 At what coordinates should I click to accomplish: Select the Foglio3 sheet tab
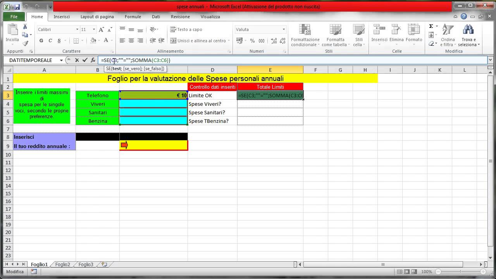(86, 264)
